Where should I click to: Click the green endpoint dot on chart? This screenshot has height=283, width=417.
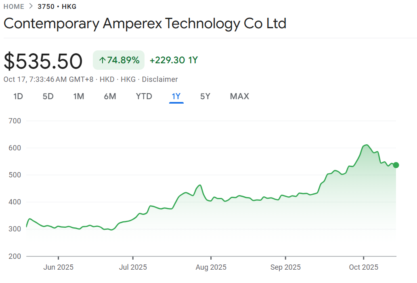pyautogui.click(x=396, y=165)
